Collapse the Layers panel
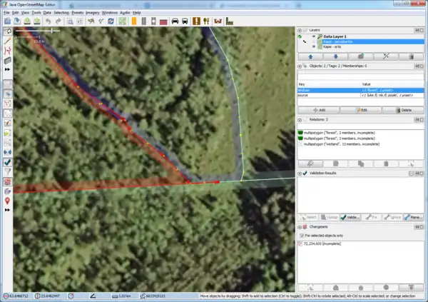Viewport: 428px width, 302px height. point(300,30)
